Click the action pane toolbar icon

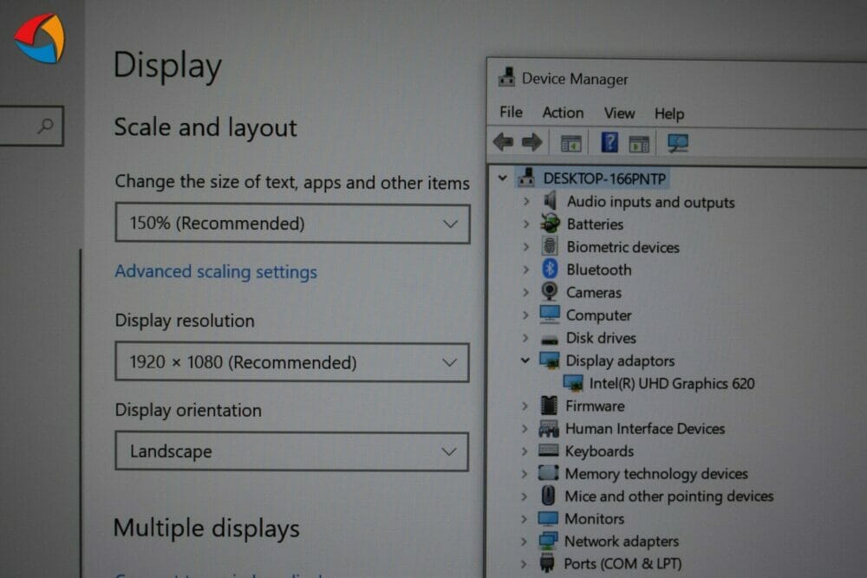[639, 144]
